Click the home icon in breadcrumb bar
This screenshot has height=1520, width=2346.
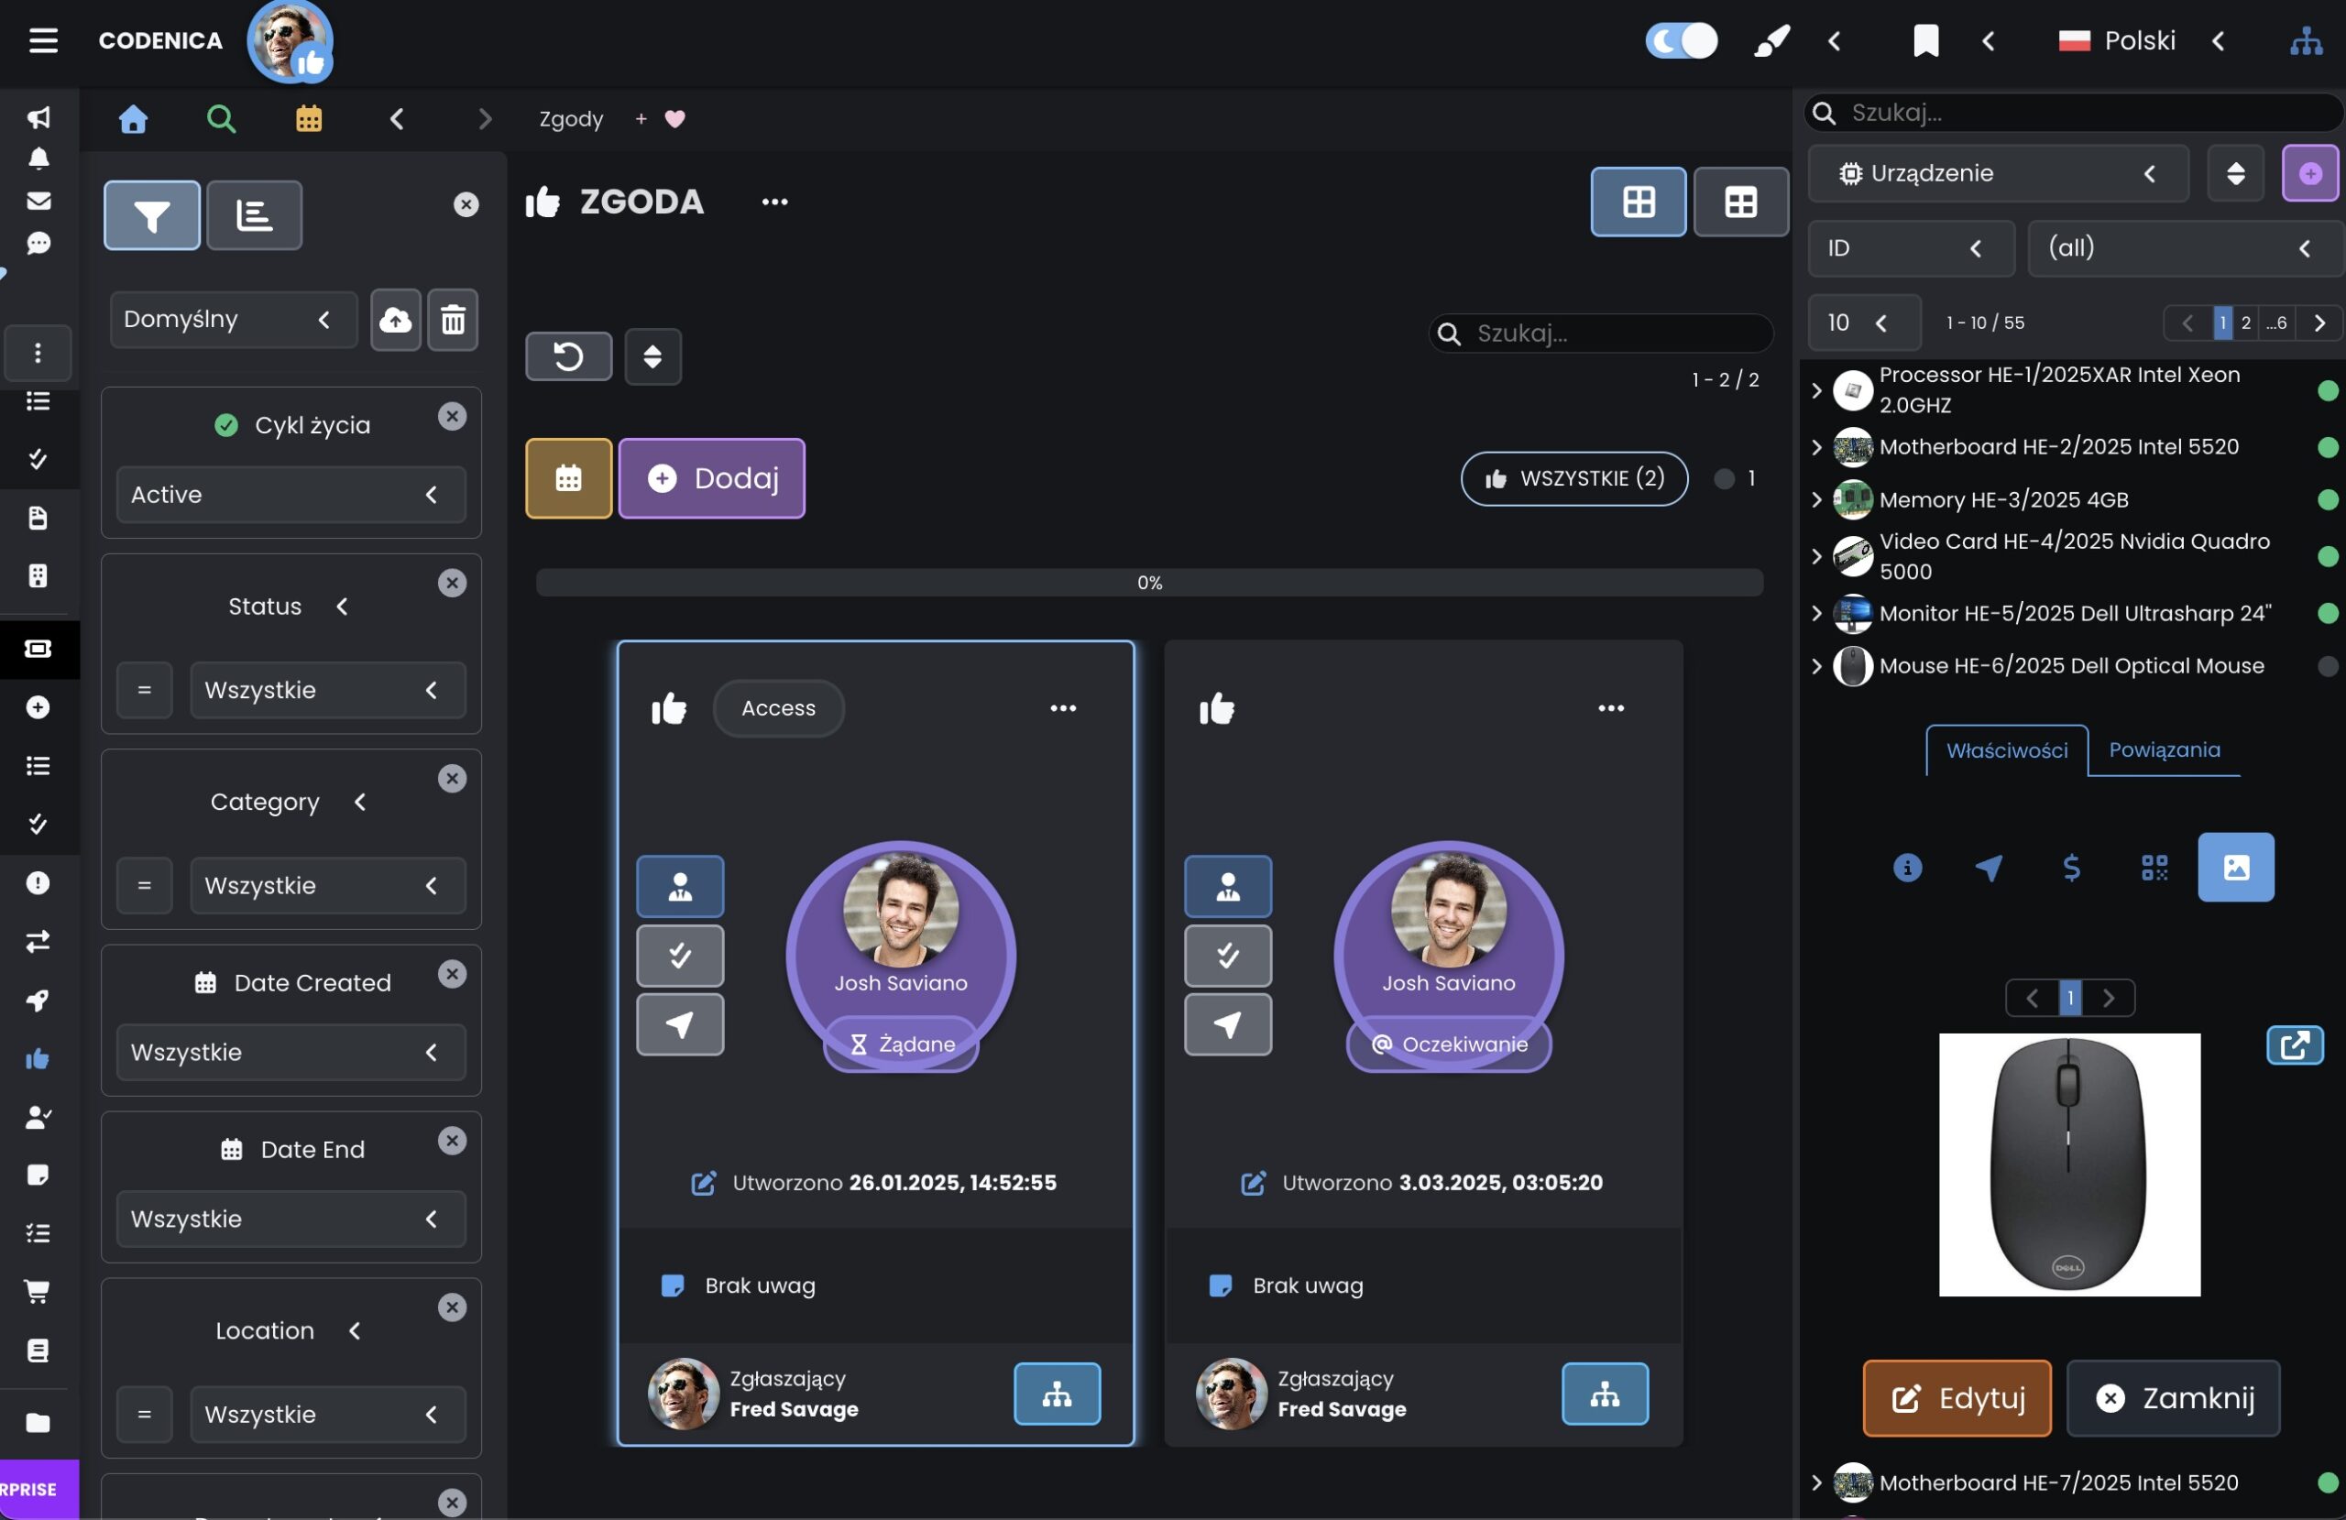133,119
